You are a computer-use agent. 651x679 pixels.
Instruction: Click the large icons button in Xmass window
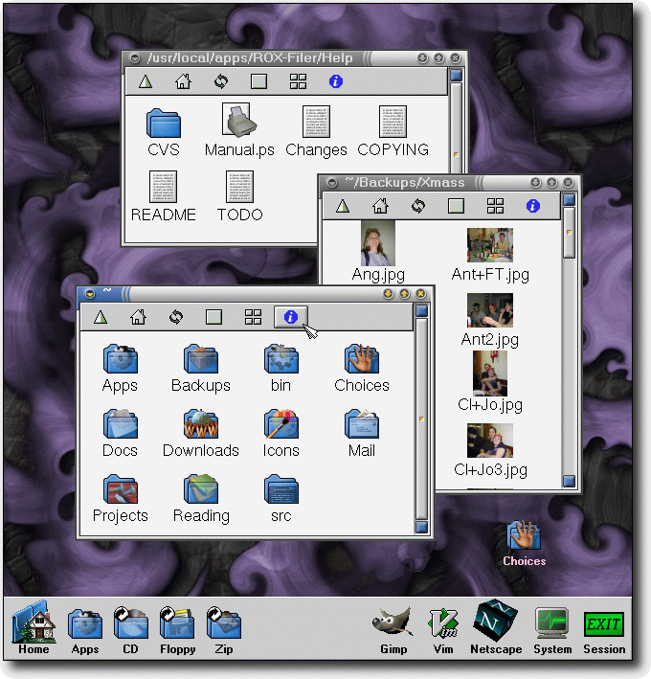pos(457,206)
